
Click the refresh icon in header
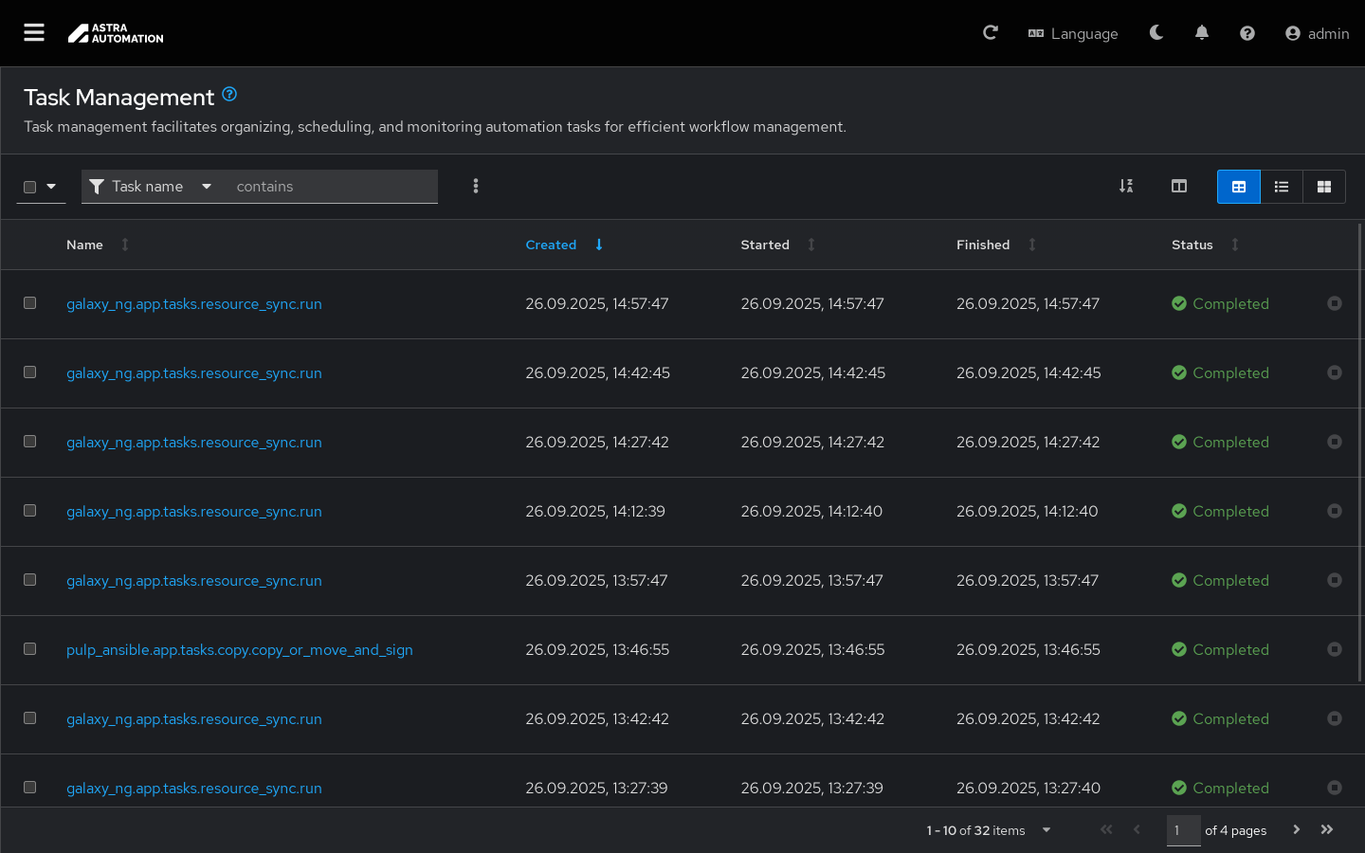click(991, 33)
